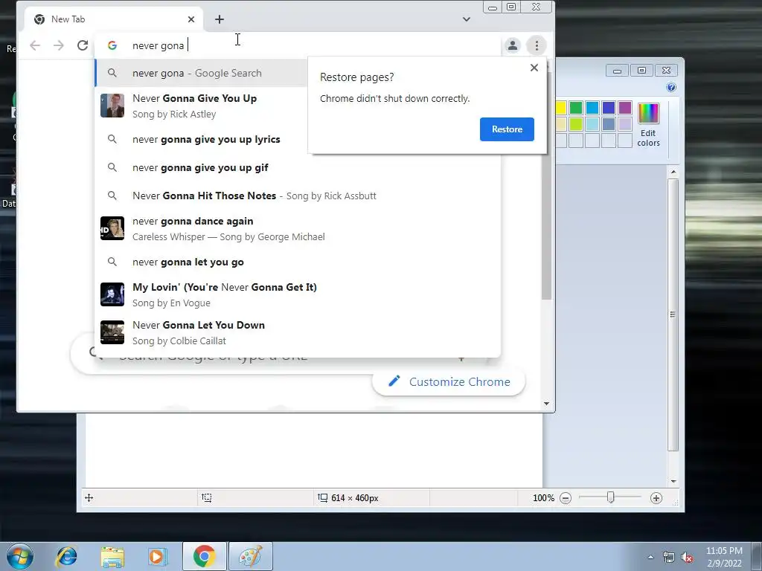Screen dimensions: 762x571
Task: Click the Restore button in the popup
Action: point(507,129)
